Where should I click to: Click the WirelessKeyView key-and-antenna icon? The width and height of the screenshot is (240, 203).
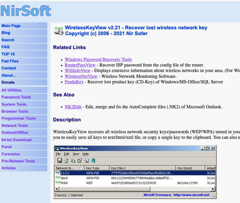tap(59, 31)
